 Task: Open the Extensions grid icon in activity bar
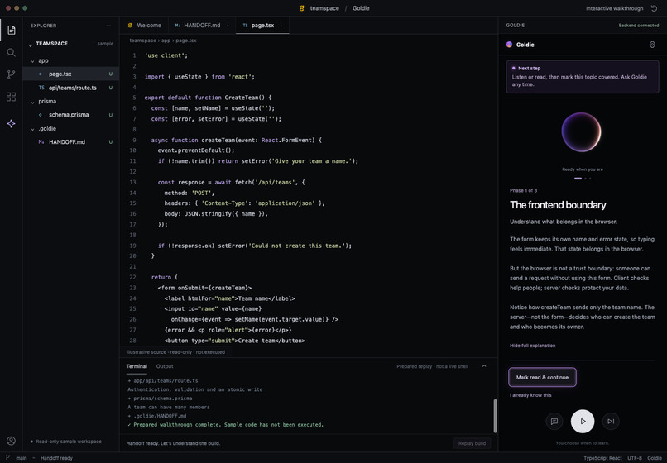12,97
